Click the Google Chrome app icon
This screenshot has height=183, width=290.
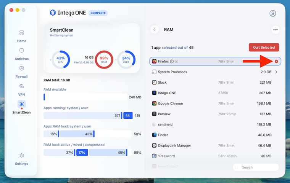pos(154,103)
